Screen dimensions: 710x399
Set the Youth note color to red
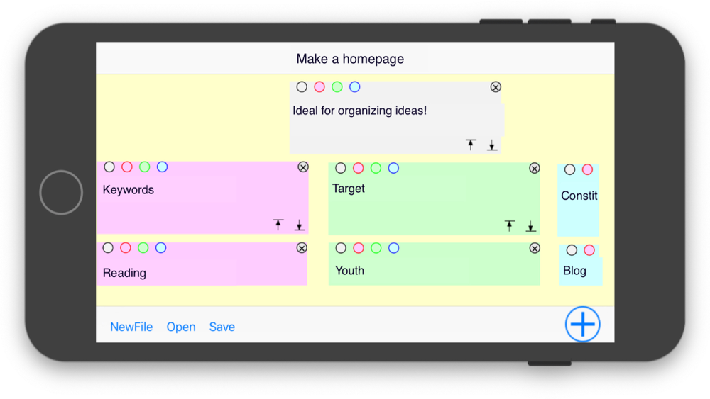point(359,248)
